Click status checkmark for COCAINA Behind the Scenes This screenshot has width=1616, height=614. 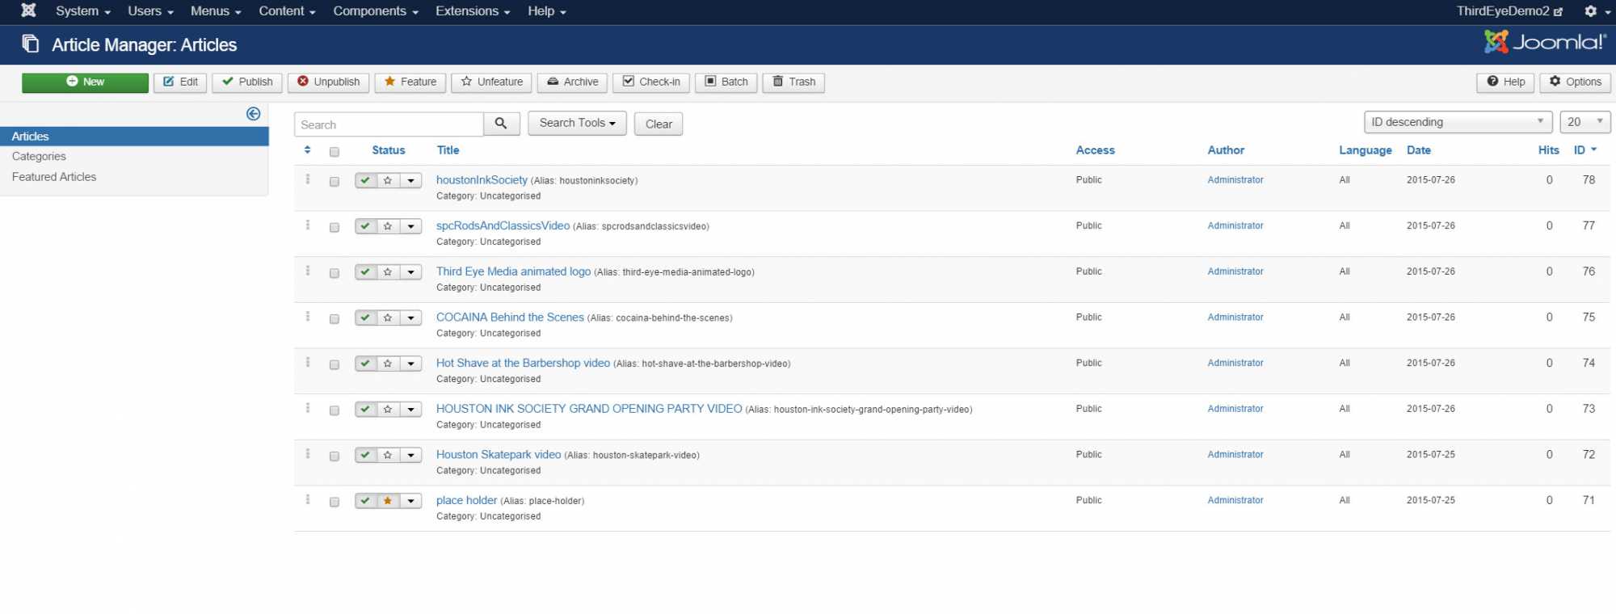point(365,318)
